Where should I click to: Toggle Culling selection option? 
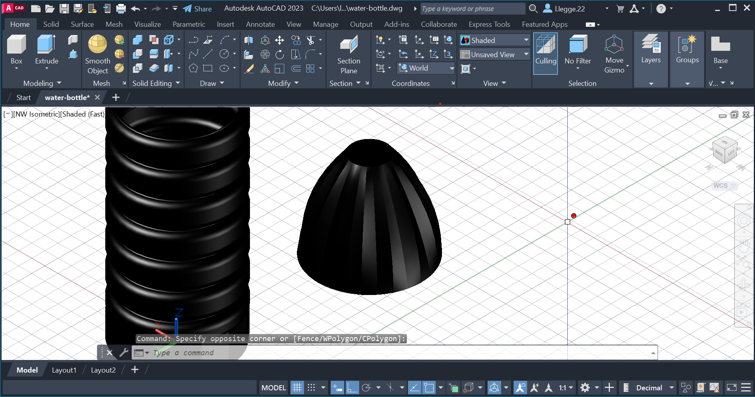click(x=546, y=53)
